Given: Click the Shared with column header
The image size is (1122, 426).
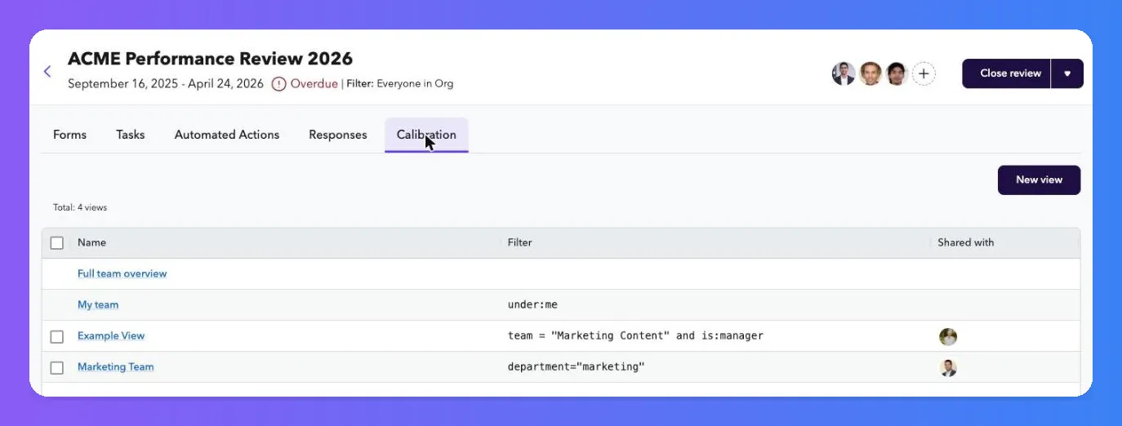Looking at the screenshot, I should pyautogui.click(x=965, y=242).
